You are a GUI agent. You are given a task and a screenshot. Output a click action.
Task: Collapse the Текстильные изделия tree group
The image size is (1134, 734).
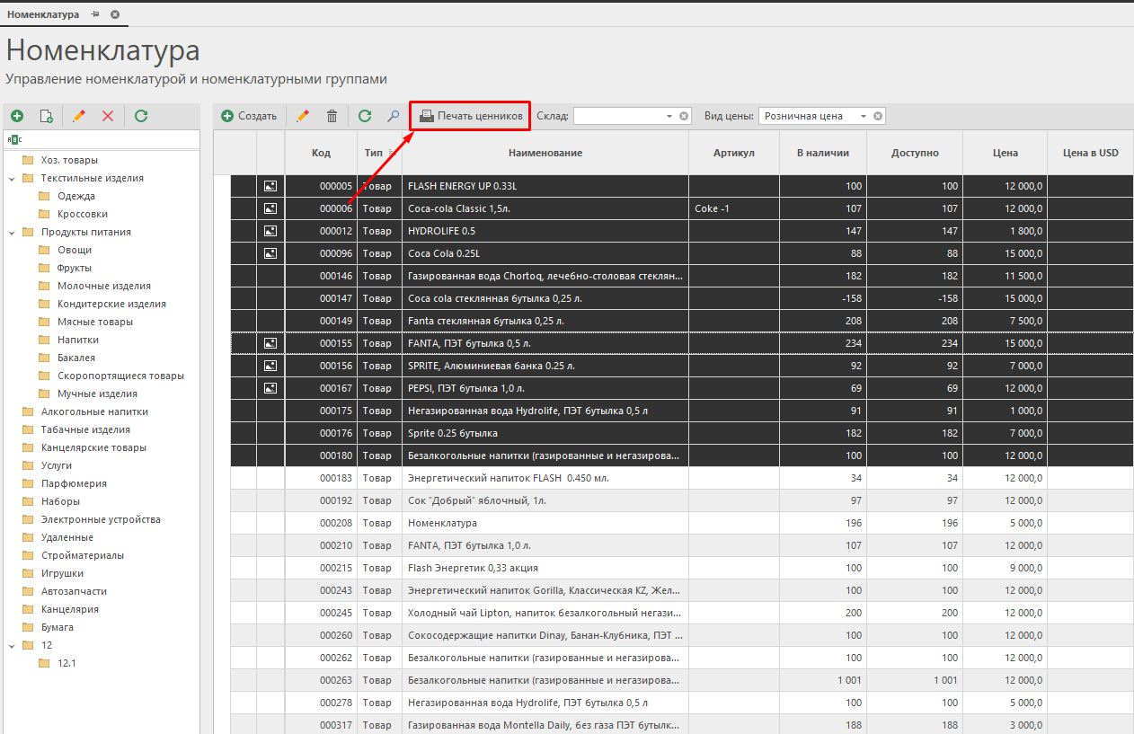click(12, 178)
